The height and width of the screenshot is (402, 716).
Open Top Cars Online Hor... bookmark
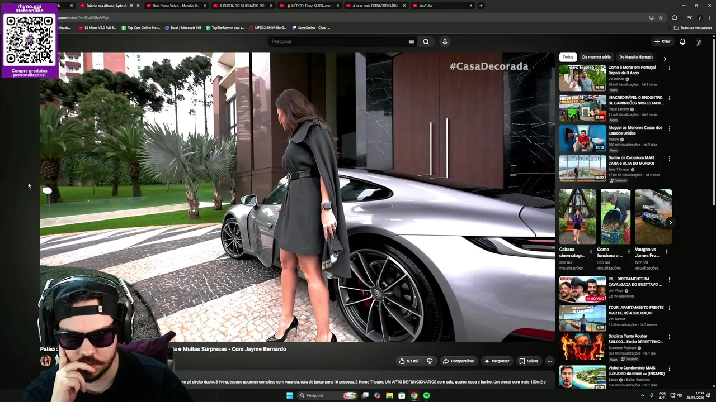coord(140,27)
